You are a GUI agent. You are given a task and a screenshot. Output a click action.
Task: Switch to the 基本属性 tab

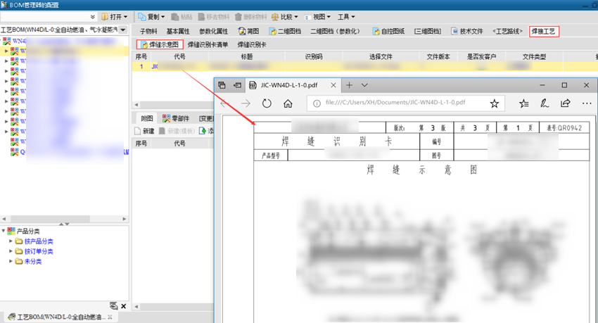click(x=178, y=31)
